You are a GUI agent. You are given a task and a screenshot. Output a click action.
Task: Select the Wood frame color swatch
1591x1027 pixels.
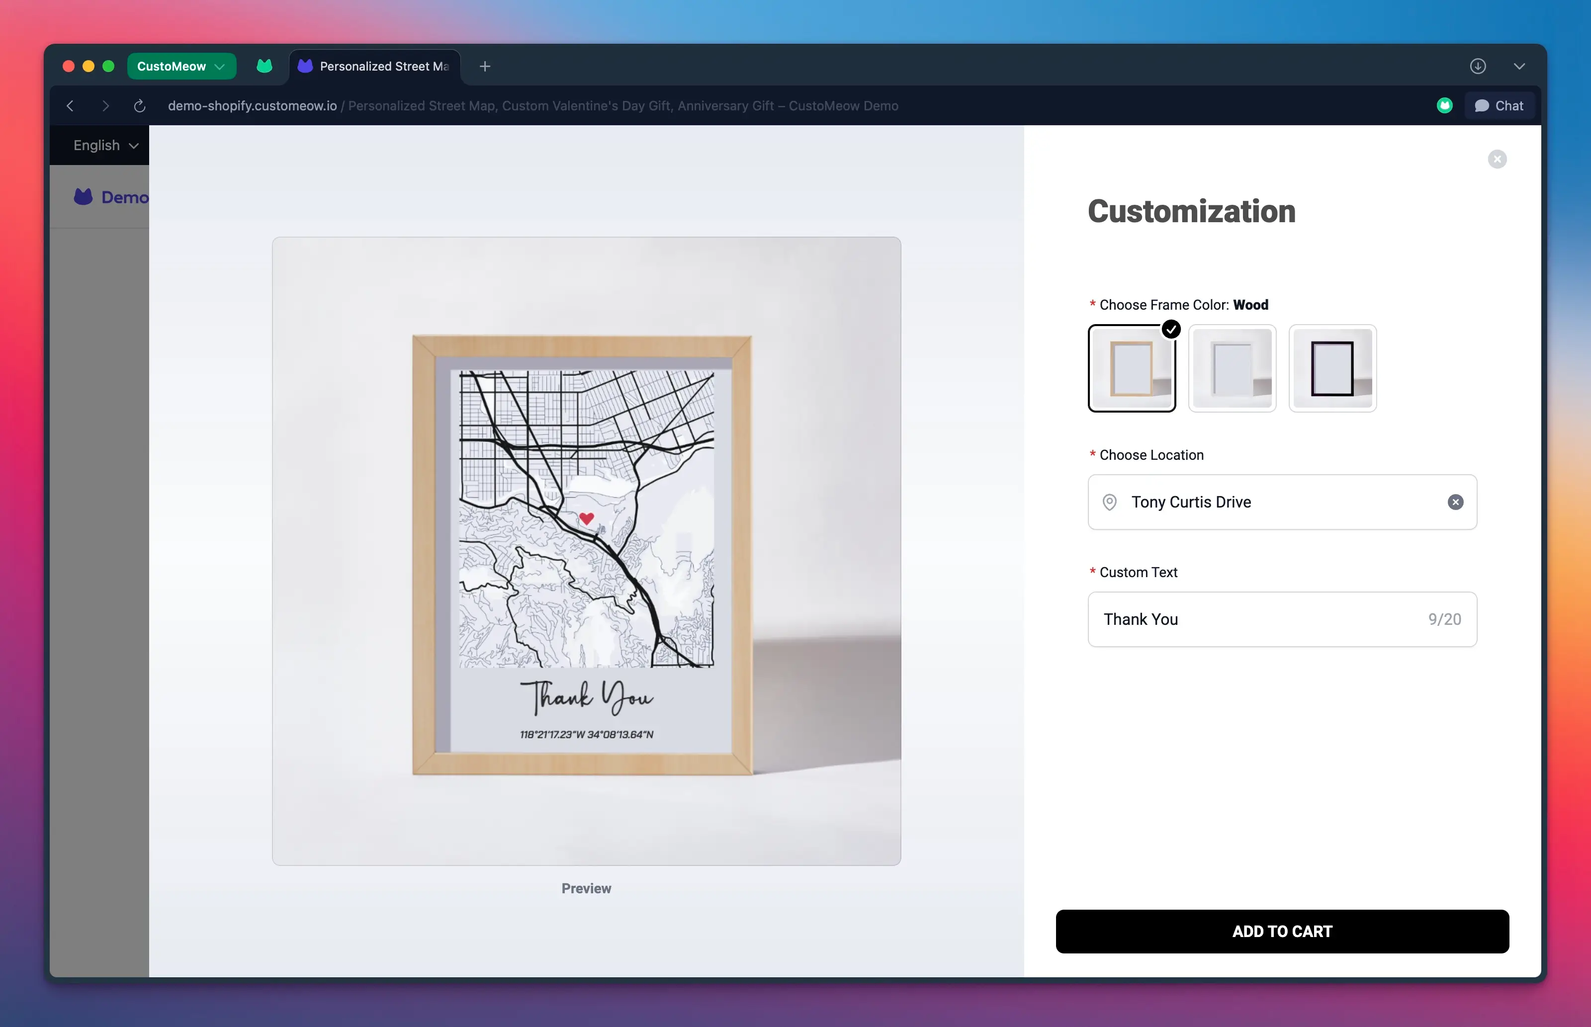point(1132,368)
